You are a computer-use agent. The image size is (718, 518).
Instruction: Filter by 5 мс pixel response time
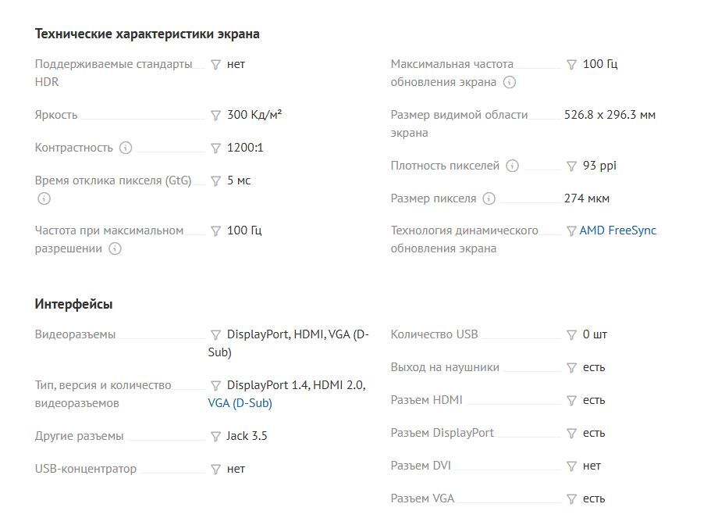[x=216, y=180]
